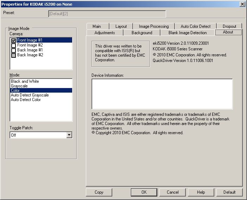Check the Back Image #1 checkbox
Image resolution: width=247 pixels, height=200 pixels.
tap(14, 50)
